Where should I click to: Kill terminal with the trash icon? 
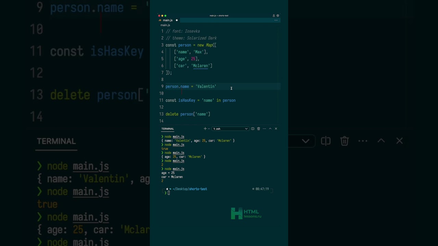click(258, 129)
